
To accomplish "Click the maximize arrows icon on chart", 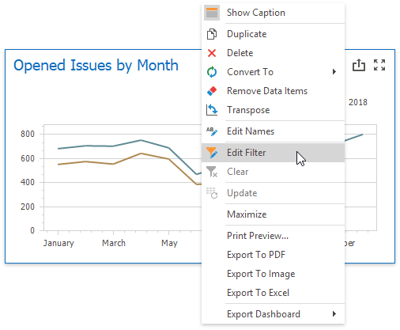I will 379,65.
